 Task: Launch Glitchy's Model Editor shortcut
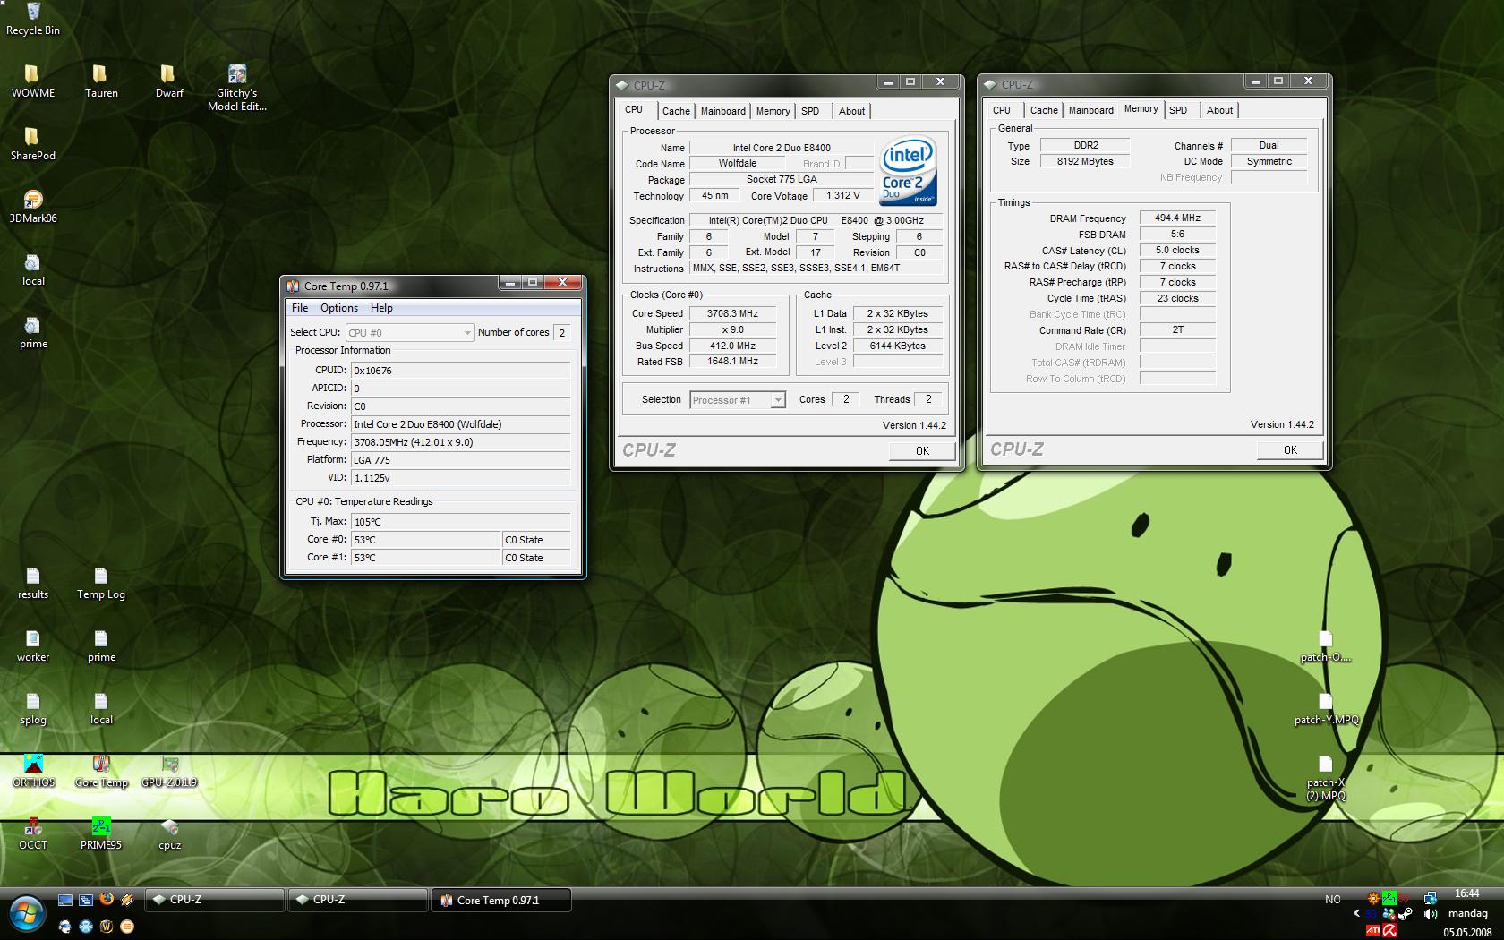237,87
